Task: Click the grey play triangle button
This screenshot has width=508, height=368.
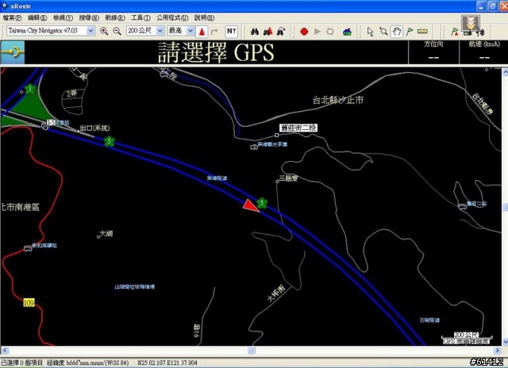Action: point(317,32)
